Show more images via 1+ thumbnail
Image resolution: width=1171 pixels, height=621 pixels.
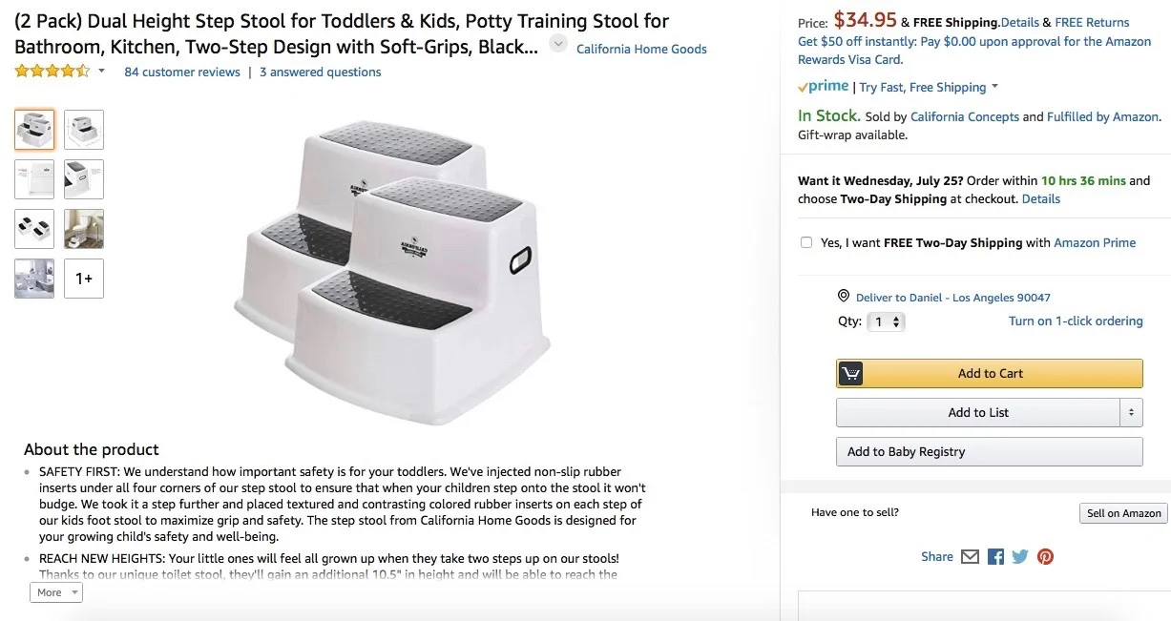tap(84, 279)
